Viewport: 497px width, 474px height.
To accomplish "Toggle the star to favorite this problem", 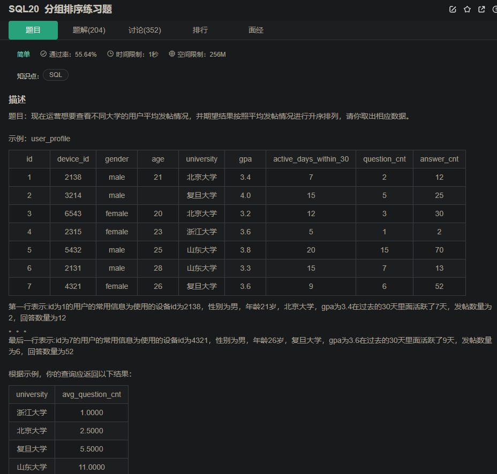I will pyautogui.click(x=466, y=9).
